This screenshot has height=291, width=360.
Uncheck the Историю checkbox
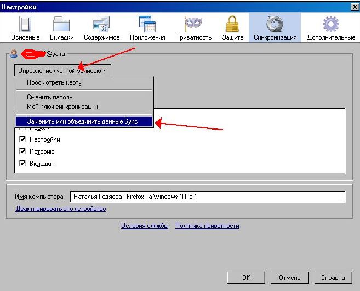pos(22,151)
